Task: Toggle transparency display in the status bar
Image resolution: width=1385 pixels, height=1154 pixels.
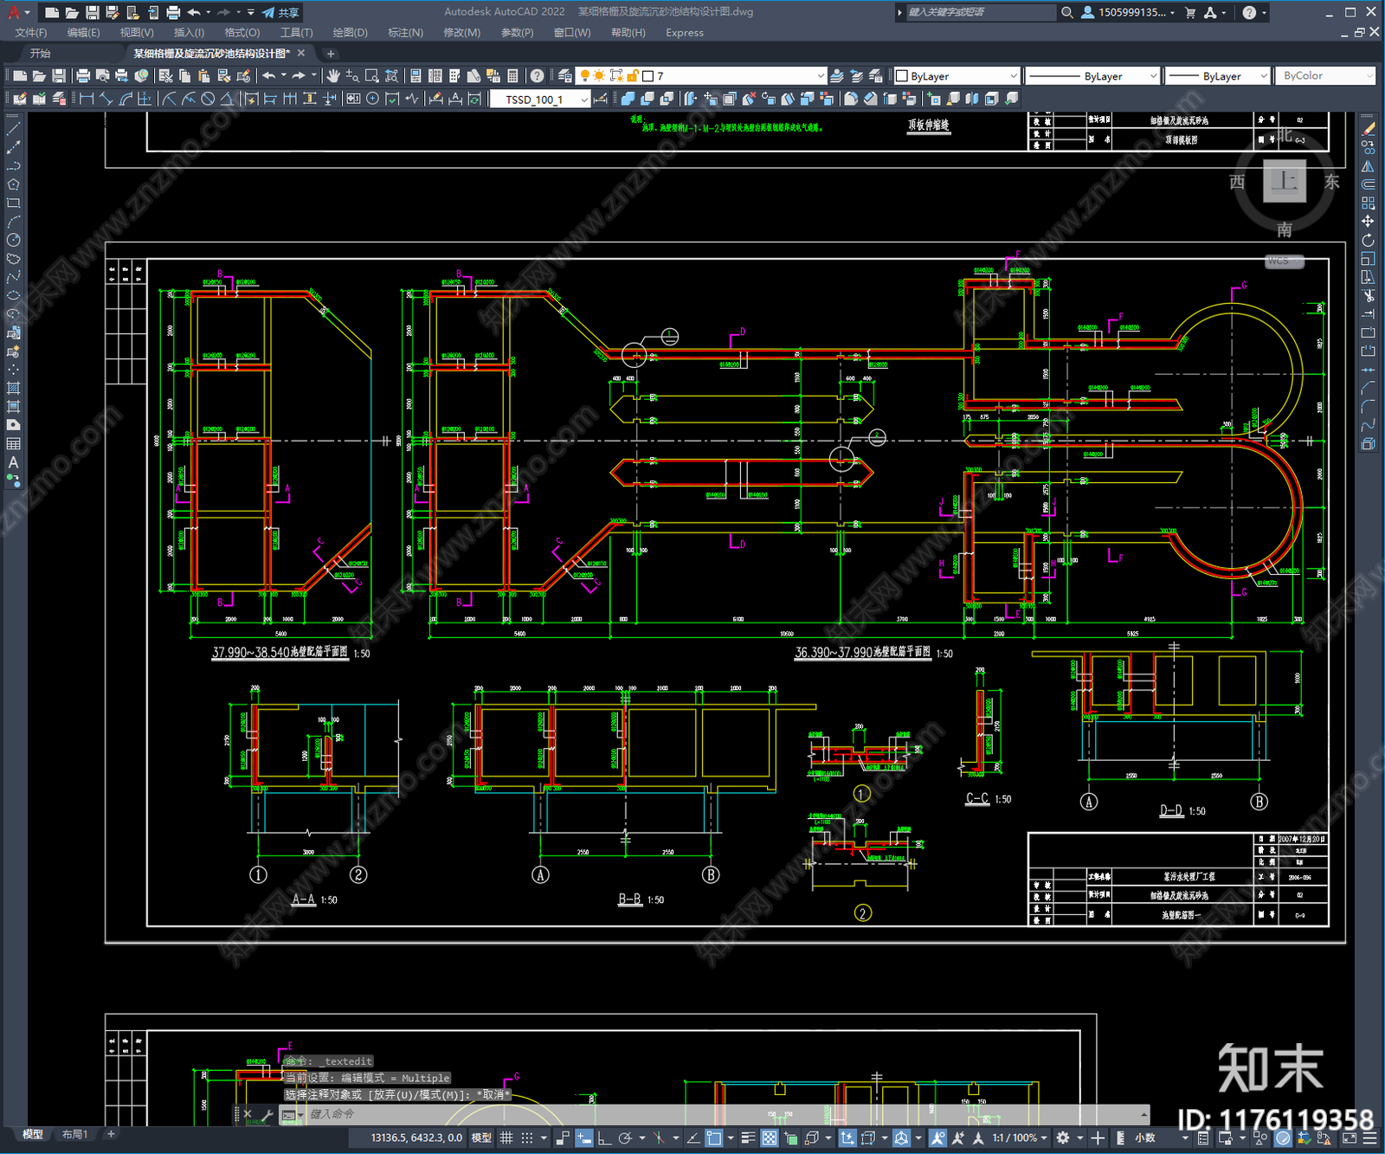Action: 769,1138
